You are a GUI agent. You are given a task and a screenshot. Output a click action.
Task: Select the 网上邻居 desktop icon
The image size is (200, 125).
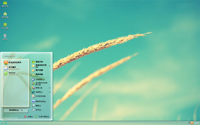5,26
